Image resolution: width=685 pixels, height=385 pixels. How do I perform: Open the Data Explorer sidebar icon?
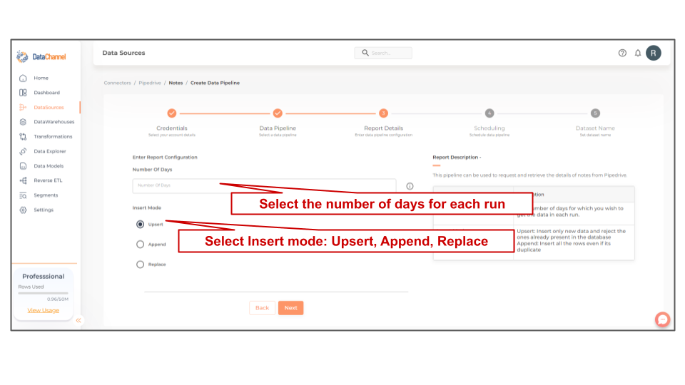[23, 151]
